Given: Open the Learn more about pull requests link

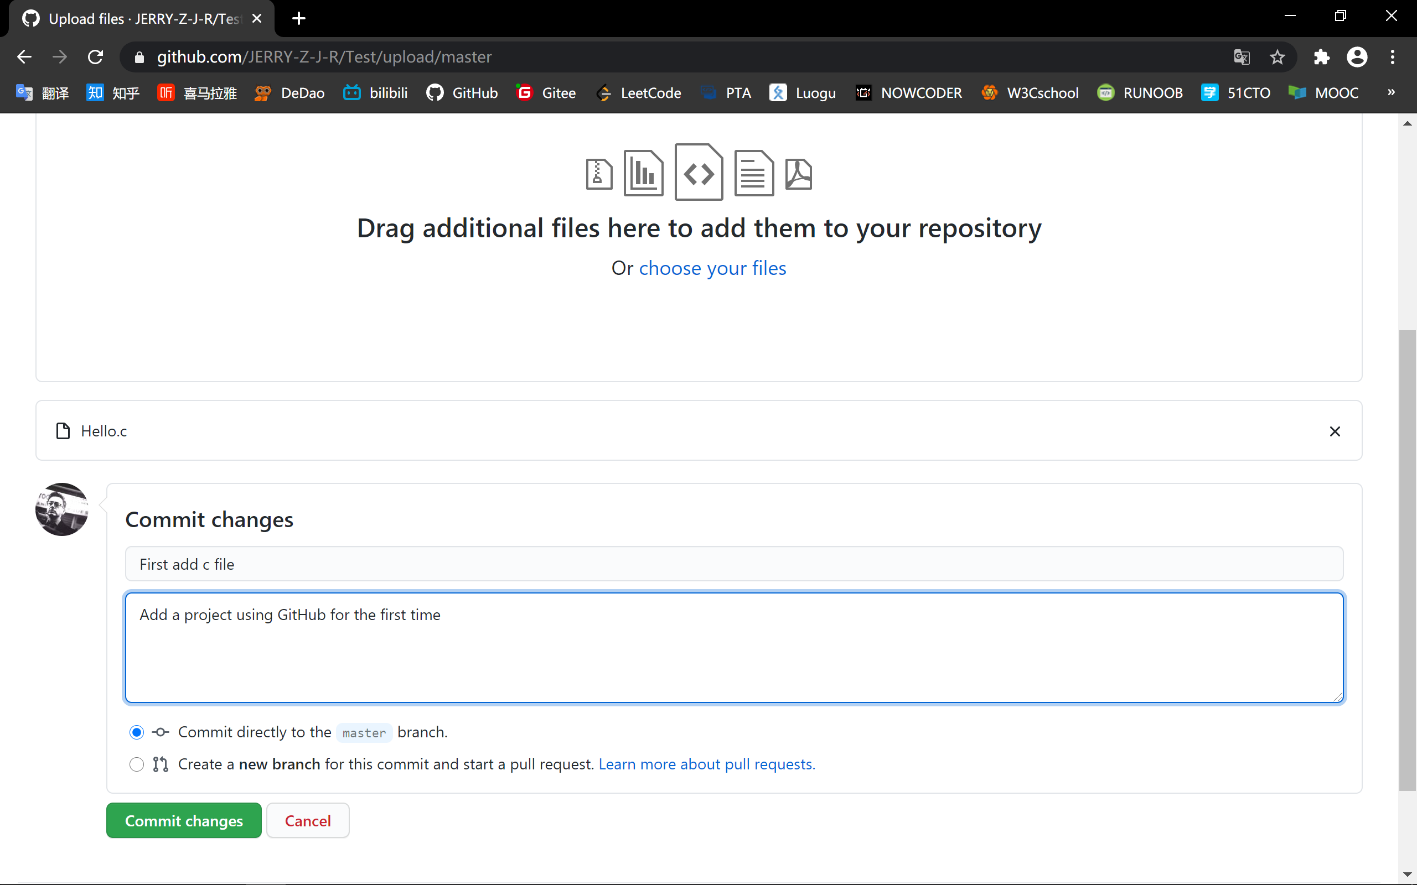Looking at the screenshot, I should [707, 764].
